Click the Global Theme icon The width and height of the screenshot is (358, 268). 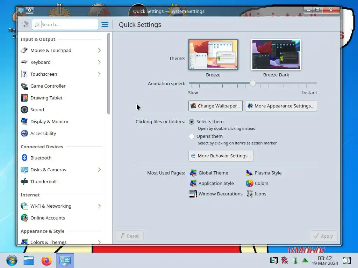pos(193,173)
